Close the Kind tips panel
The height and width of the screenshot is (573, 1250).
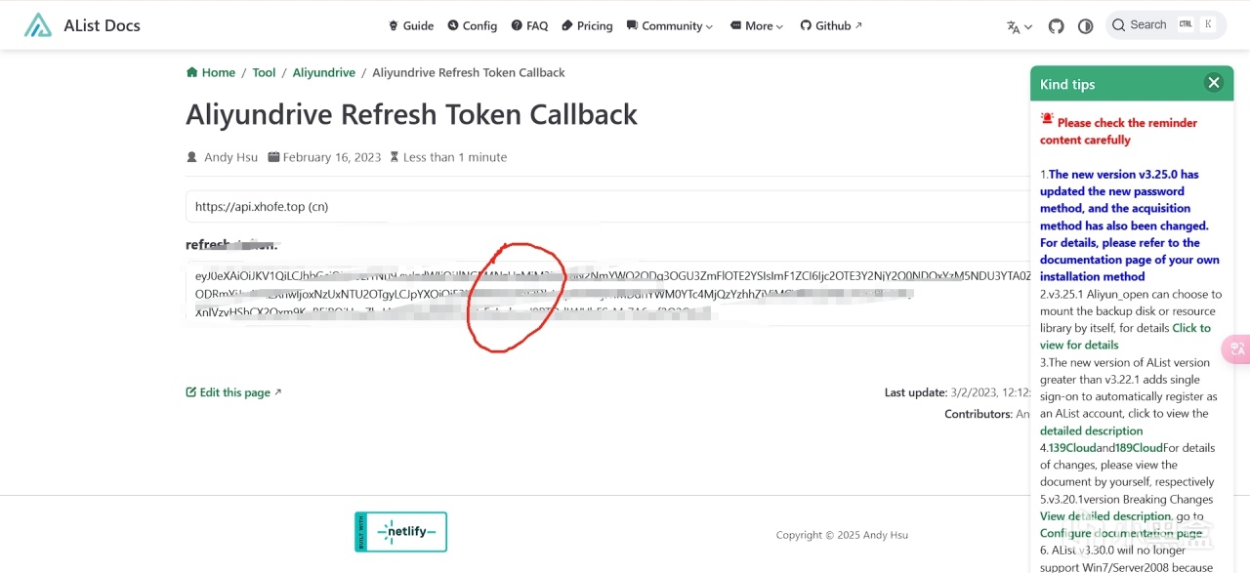point(1214,83)
